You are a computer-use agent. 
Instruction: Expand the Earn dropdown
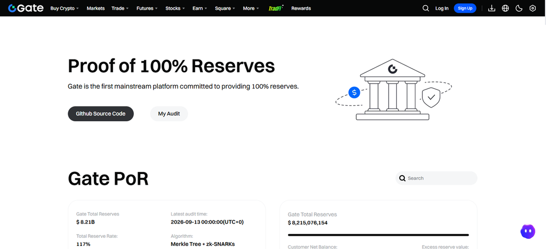pos(200,9)
